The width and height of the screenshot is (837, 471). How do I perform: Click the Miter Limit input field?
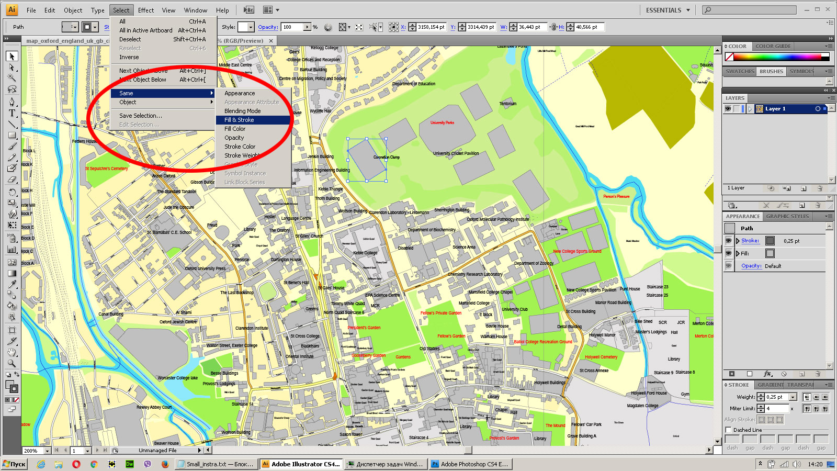(777, 409)
